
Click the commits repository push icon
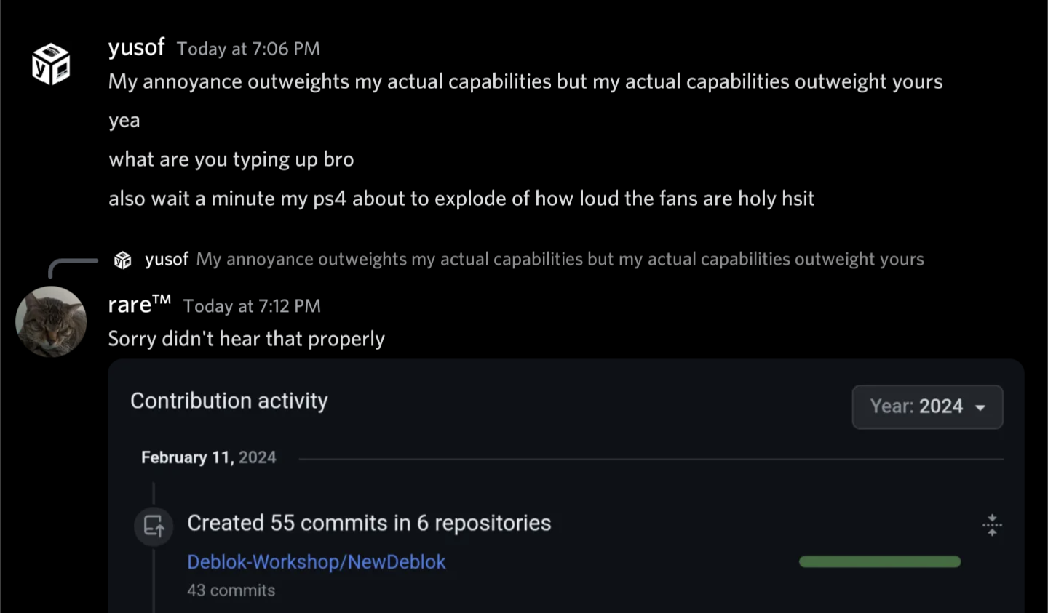154,525
